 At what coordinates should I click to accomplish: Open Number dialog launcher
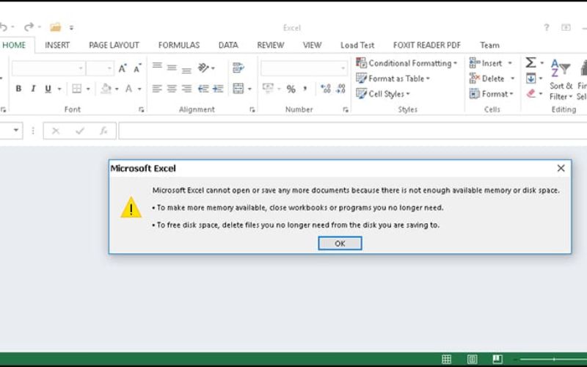(346, 109)
